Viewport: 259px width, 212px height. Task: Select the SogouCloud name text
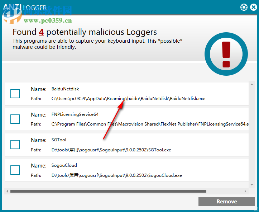point(64,165)
